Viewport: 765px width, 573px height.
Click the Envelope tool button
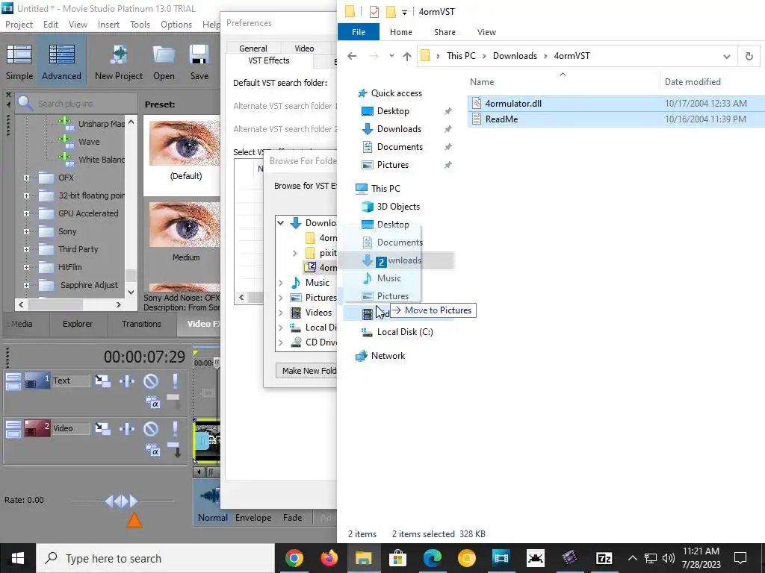253,518
